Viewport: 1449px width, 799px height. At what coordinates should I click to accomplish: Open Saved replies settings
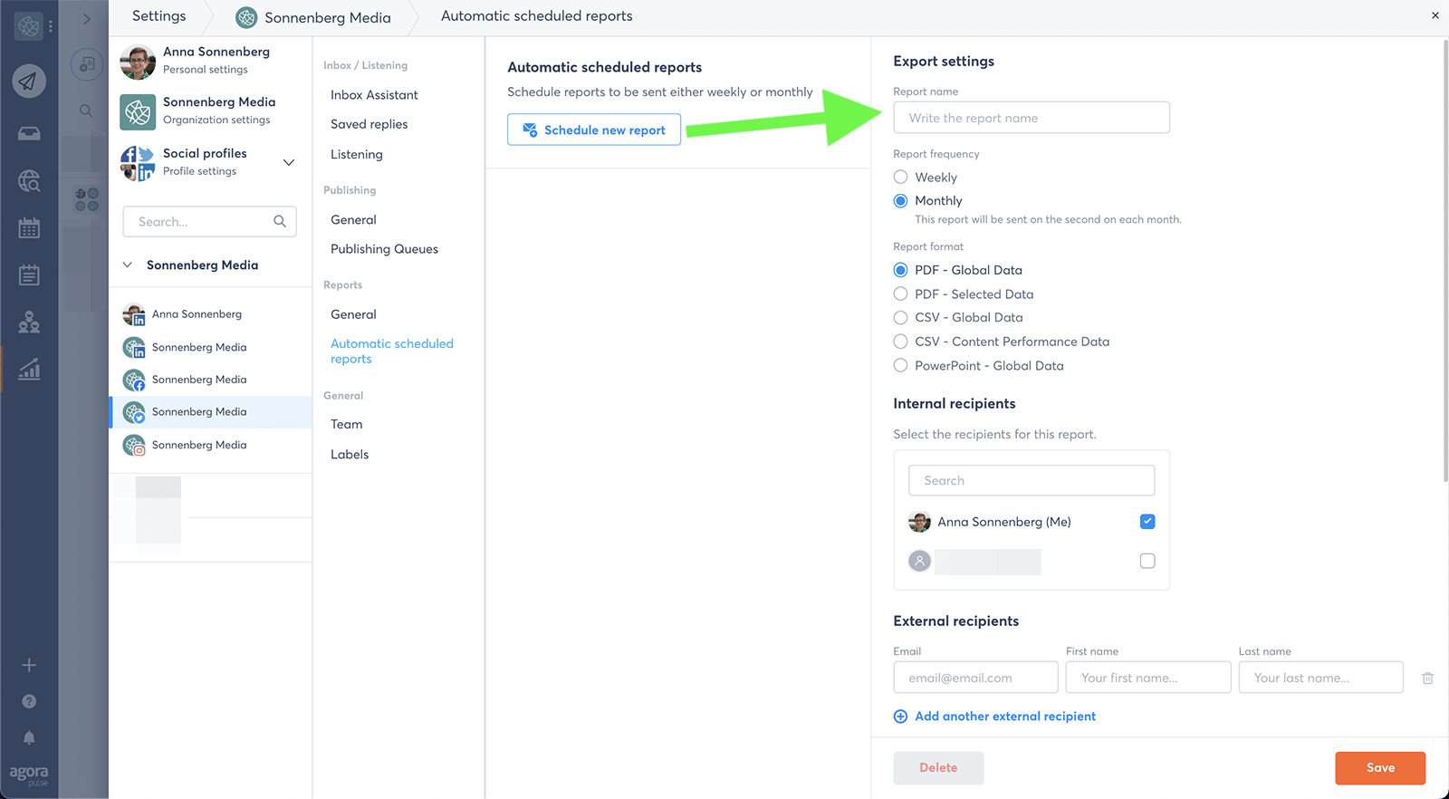[369, 124]
